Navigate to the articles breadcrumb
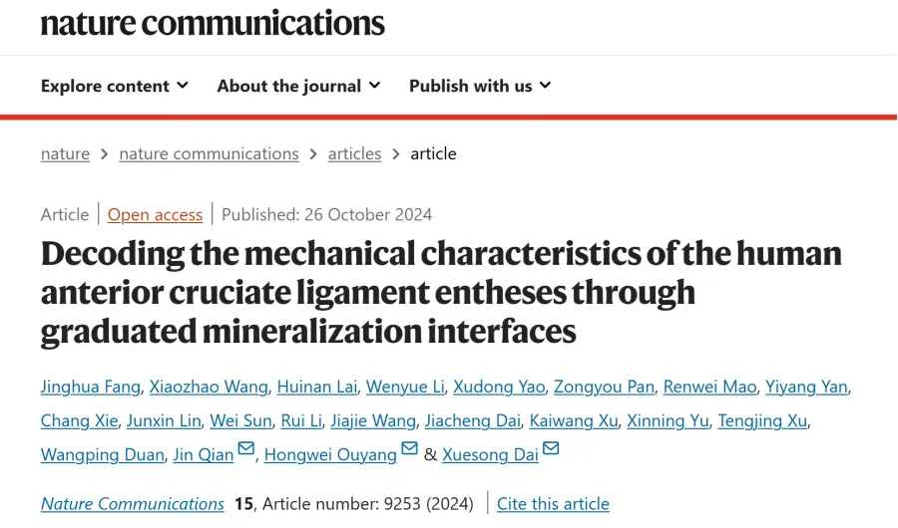 tap(354, 153)
